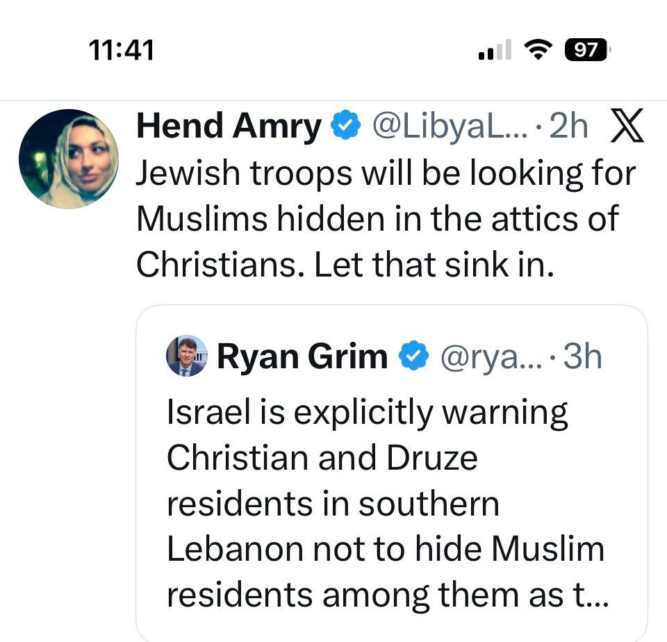667x642 pixels.
Task: Select the Ryan Grim name in quoted post
Action: (x=302, y=357)
